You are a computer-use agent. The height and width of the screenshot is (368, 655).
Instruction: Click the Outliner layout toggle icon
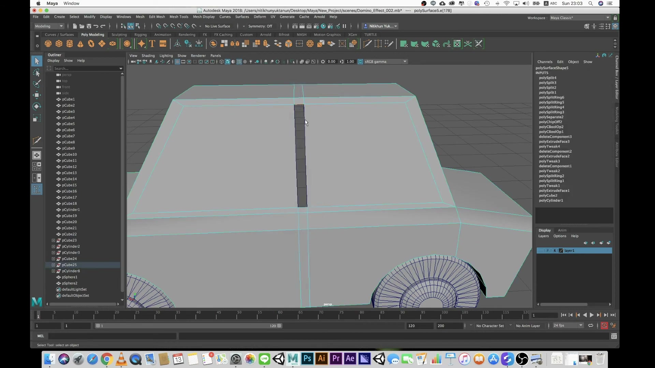click(x=37, y=189)
